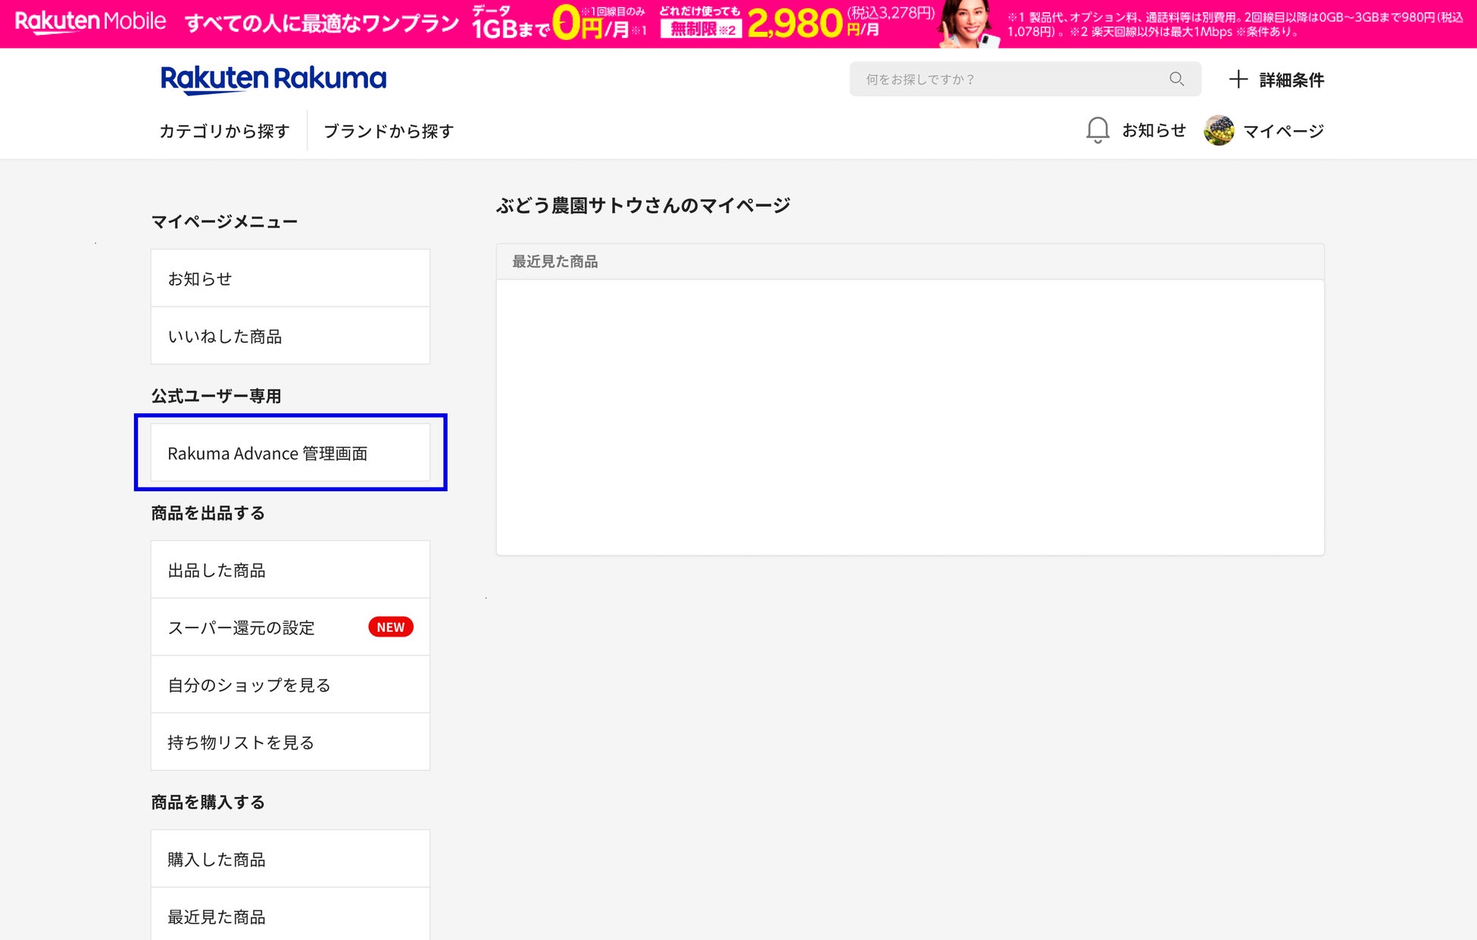This screenshot has width=1477, height=940.
Task: Open 出品した商品 list
Action: click(290, 570)
